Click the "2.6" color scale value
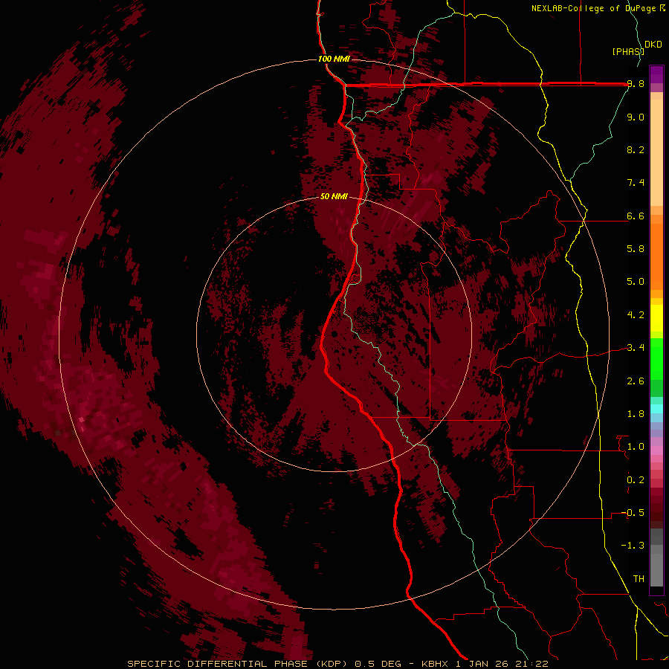The width and height of the screenshot is (669, 669). click(x=636, y=381)
